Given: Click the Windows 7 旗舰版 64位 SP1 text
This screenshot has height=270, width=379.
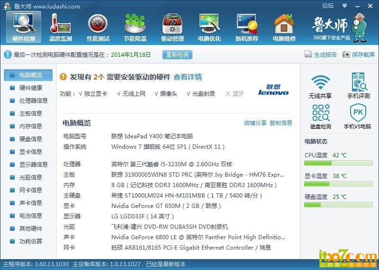Looking at the screenshot, I should coord(168,147).
